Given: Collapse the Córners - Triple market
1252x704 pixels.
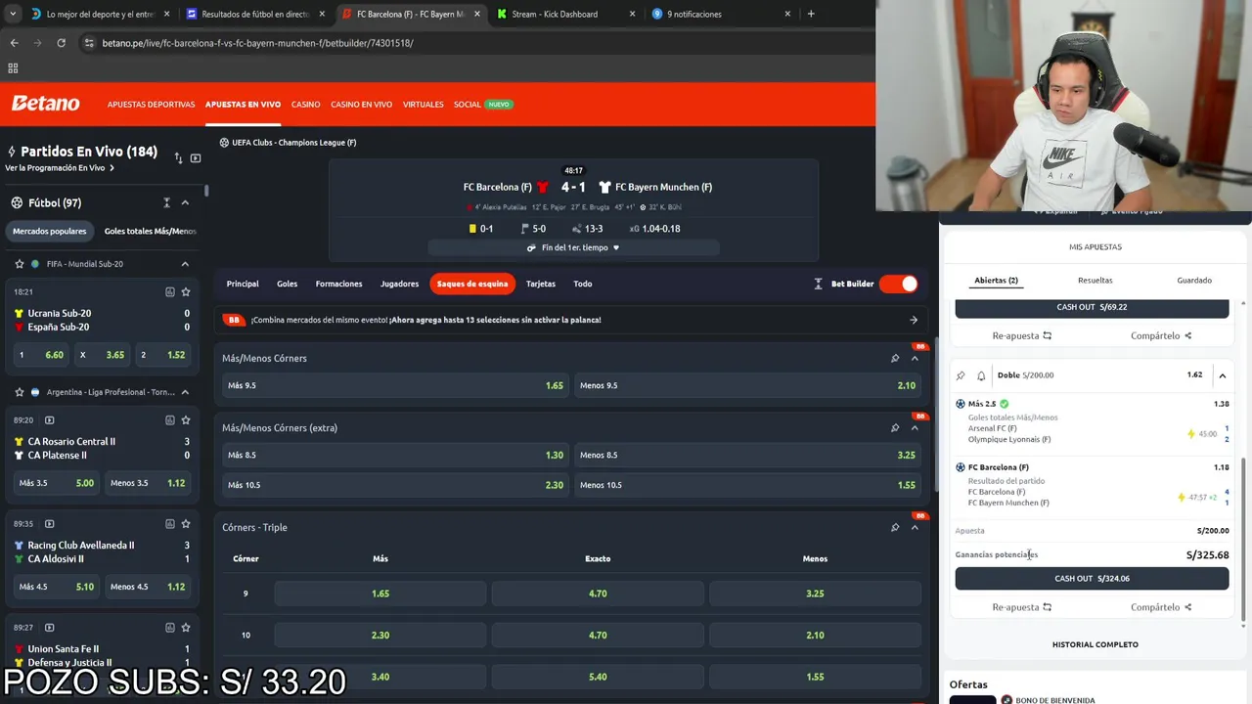Looking at the screenshot, I should click(x=915, y=527).
